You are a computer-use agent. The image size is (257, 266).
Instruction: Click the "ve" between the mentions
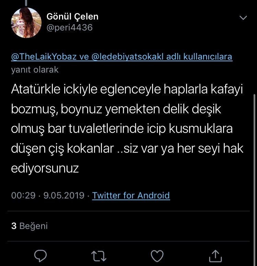point(84,56)
